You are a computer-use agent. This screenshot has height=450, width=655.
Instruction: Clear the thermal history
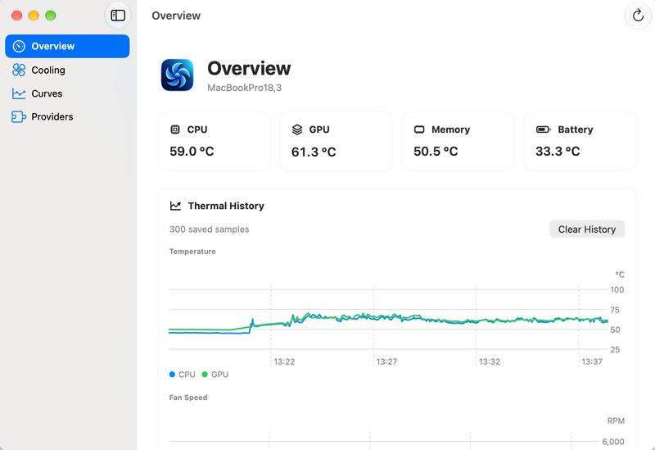pyautogui.click(x=587, y=230)
